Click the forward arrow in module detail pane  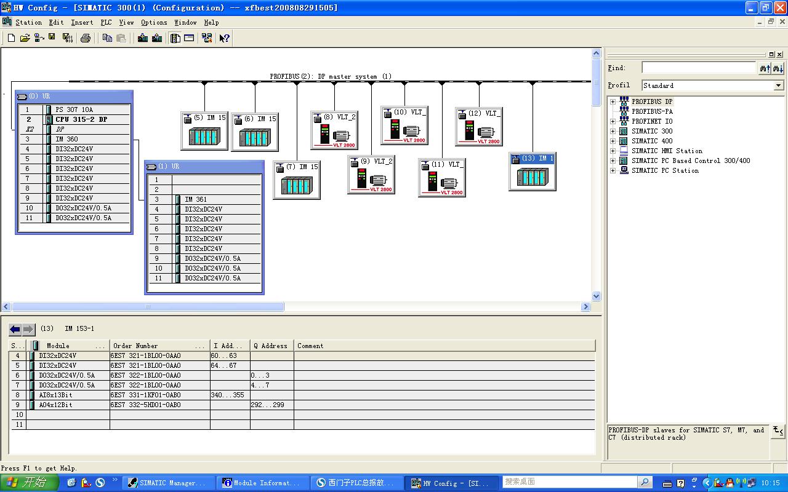[28, 329]
